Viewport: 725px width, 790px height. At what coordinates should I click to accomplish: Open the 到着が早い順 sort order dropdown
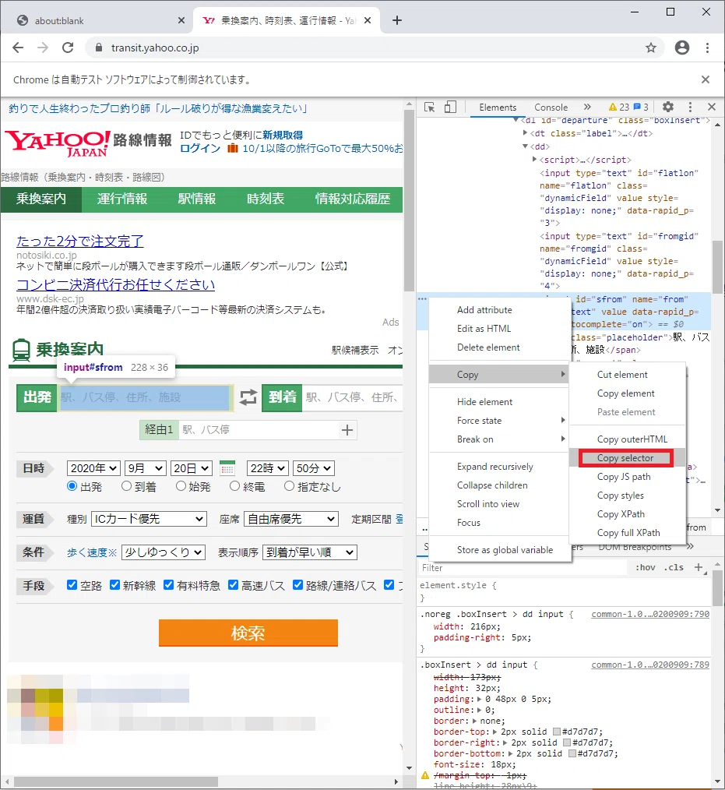point(310,552)
